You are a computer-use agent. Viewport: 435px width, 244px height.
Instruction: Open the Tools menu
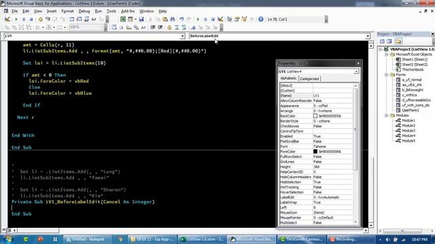pos(111,11)
